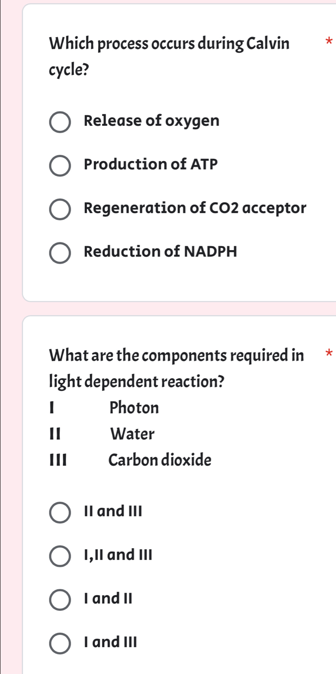Click the "Carbon dioxide" list item text

pos(160,460)
